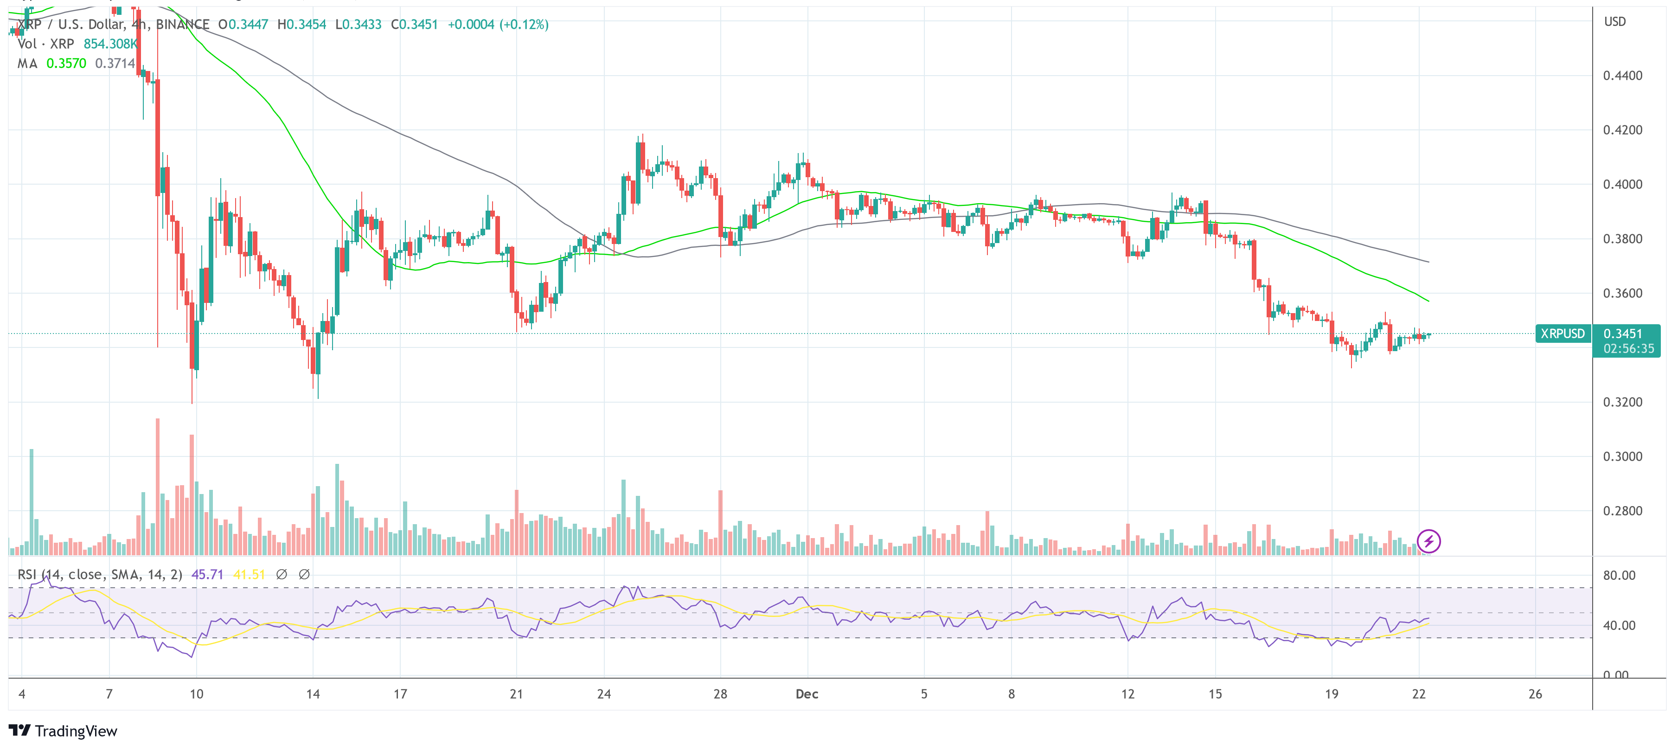Click the current price label 0.3451
The image size is (1678, 751).
click(1623, 334)
